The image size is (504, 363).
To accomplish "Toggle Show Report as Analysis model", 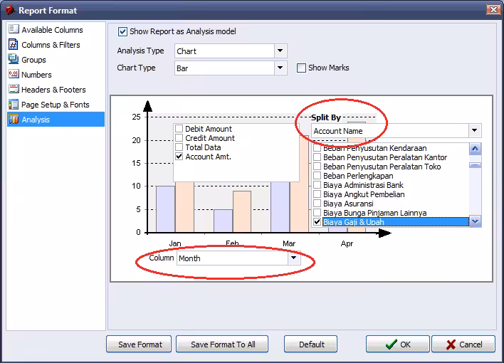I will click(122, 31).
